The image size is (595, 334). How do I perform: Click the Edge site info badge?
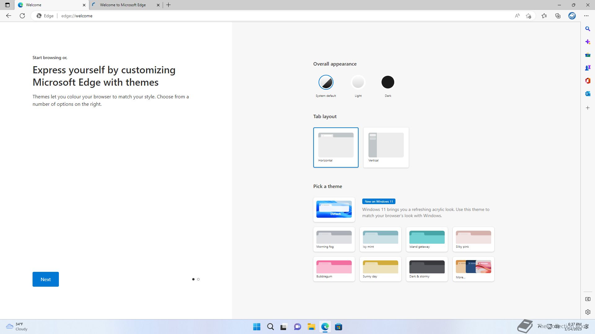pyautogui.click(x=45, y=16)
